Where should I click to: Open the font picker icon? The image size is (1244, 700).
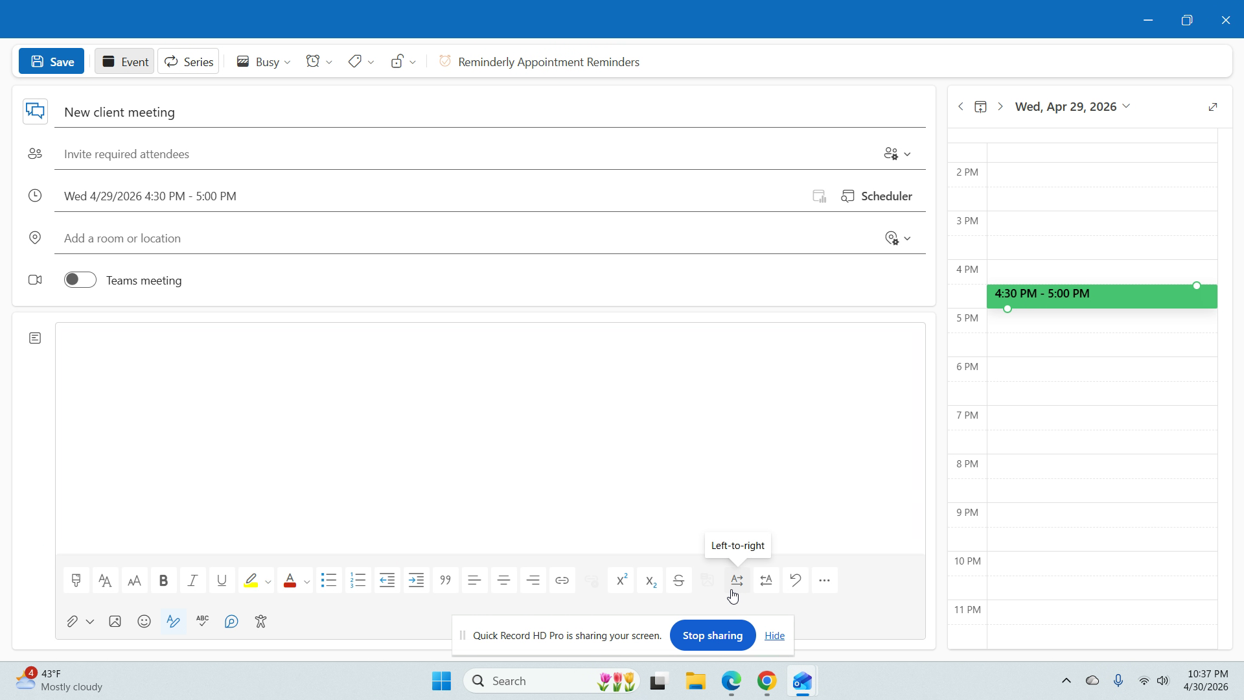[105, 581]
